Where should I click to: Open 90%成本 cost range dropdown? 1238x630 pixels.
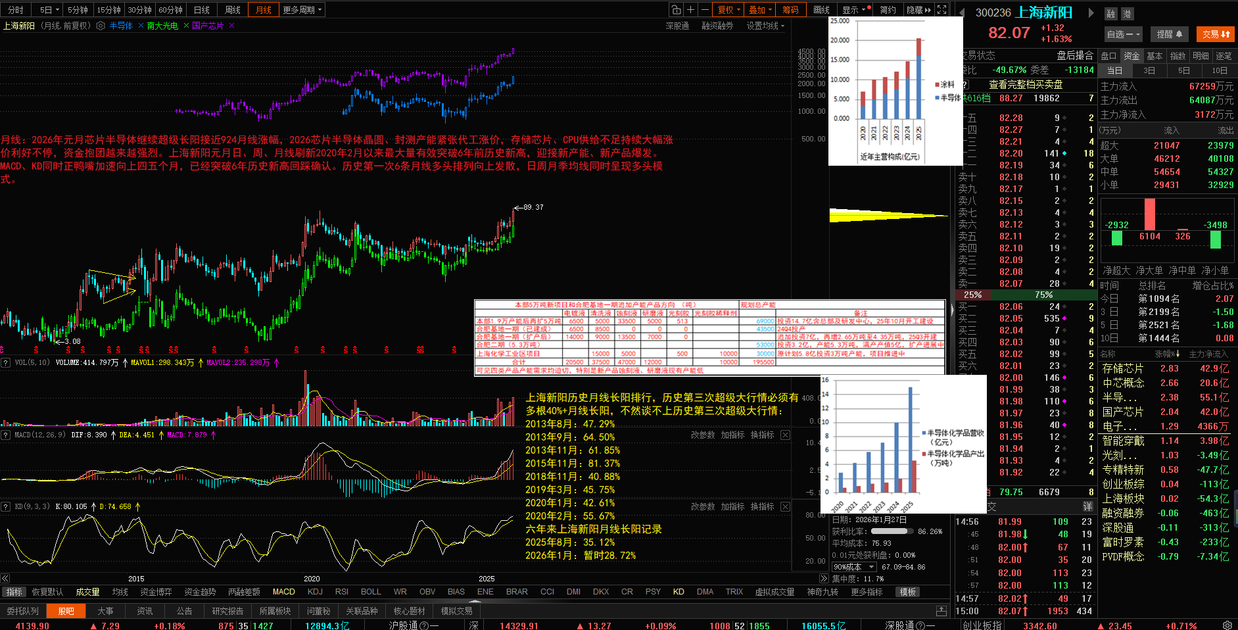(854, 567)
